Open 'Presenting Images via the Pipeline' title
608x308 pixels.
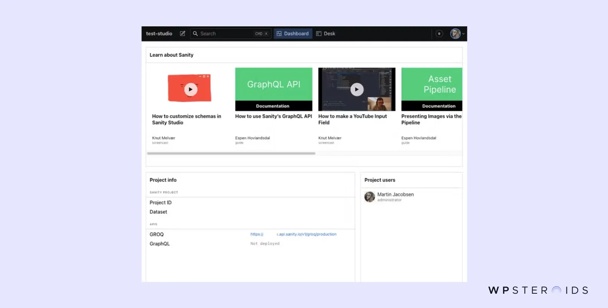(x=431, y=119)
